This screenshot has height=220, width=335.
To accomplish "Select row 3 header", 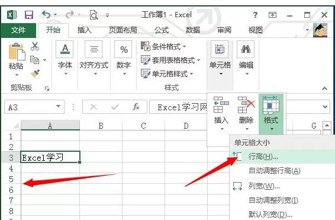I will [x=11, y=157].
